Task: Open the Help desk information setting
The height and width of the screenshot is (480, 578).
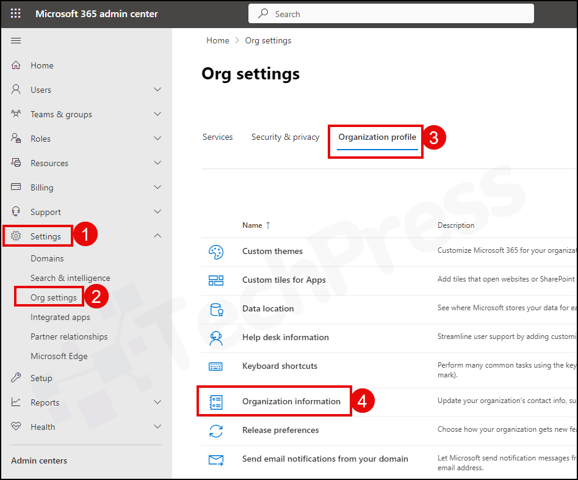Action: 286,337
